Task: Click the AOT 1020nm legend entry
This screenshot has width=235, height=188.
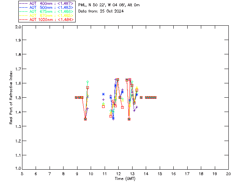Action: (46, 19)
